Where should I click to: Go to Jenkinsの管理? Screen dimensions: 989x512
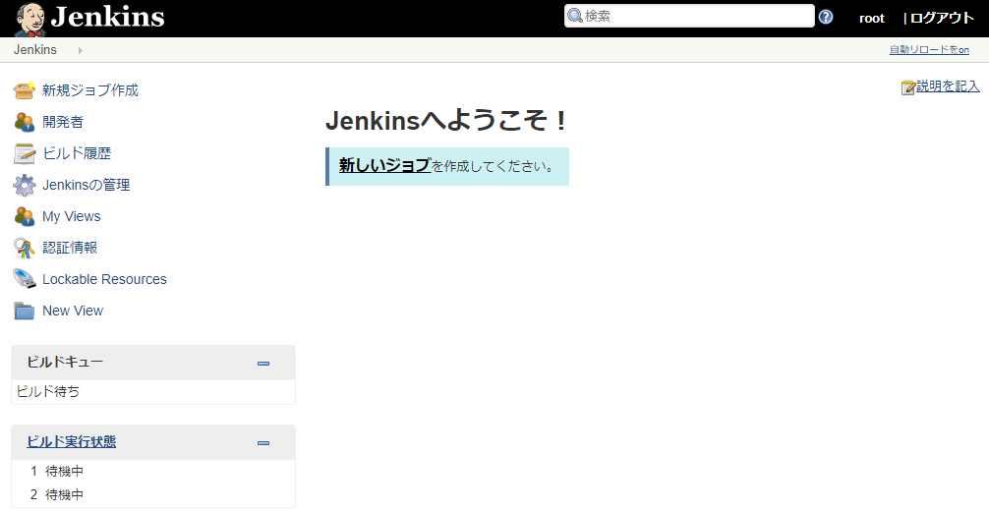tap(86, 185)
